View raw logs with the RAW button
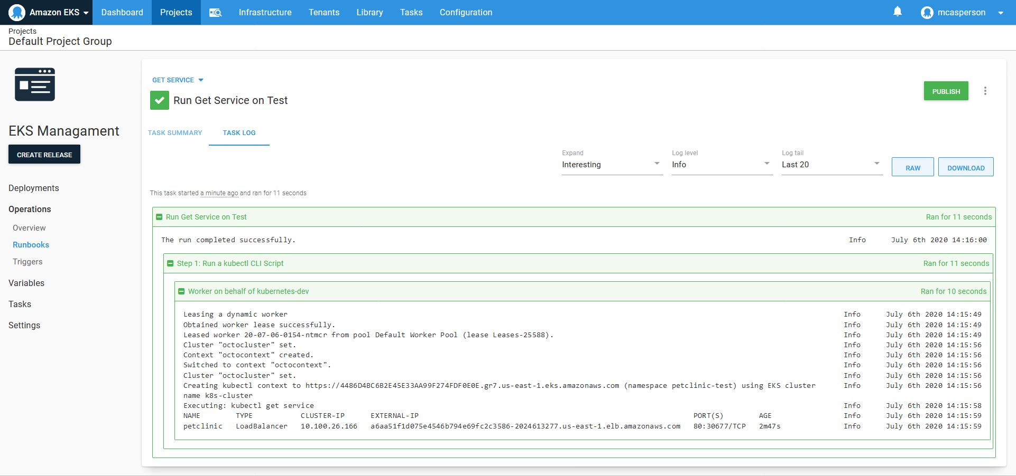This screenshot has height=476, width=1016. point(912,167)
